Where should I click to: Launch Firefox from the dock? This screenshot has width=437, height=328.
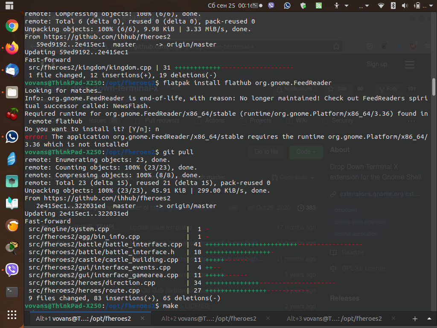[12, 48]
